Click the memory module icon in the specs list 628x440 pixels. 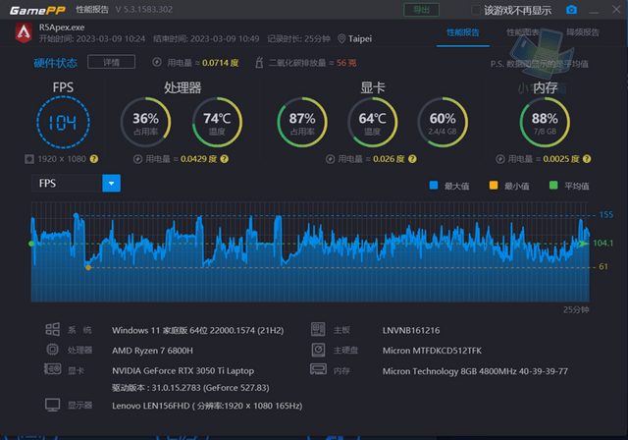click(x=318, y=369)
